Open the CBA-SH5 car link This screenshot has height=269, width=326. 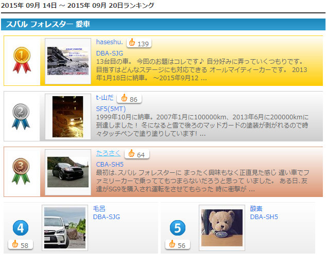pos(110,165)
